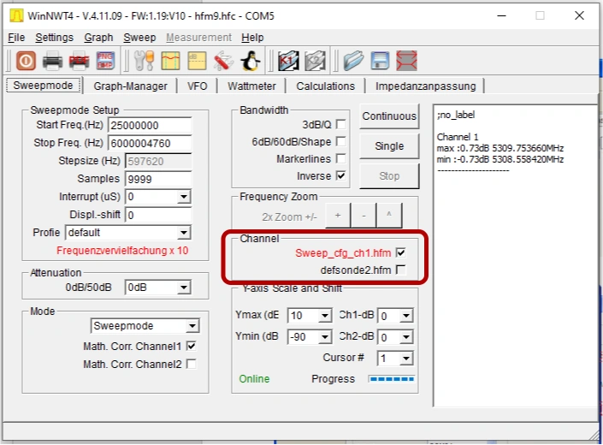Open the Sweep menu
The height and width of the screenshot is (445, 603).
click(x=139, y=38)
